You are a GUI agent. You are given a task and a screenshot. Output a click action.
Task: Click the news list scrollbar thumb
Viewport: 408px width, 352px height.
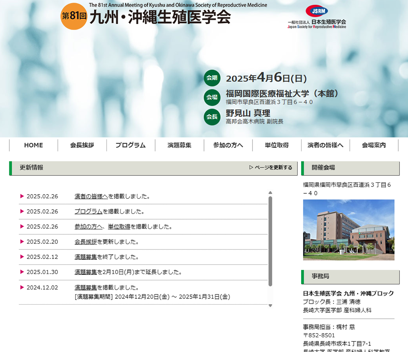[270, 241]
